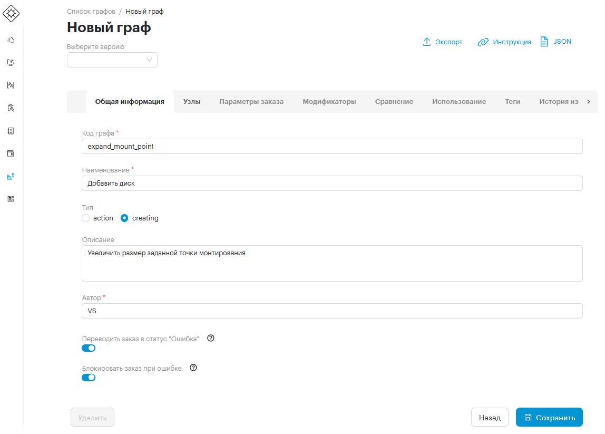Click the disabled Удалить button
This screenshot has width=605, height=434.
tap(92, 418)
